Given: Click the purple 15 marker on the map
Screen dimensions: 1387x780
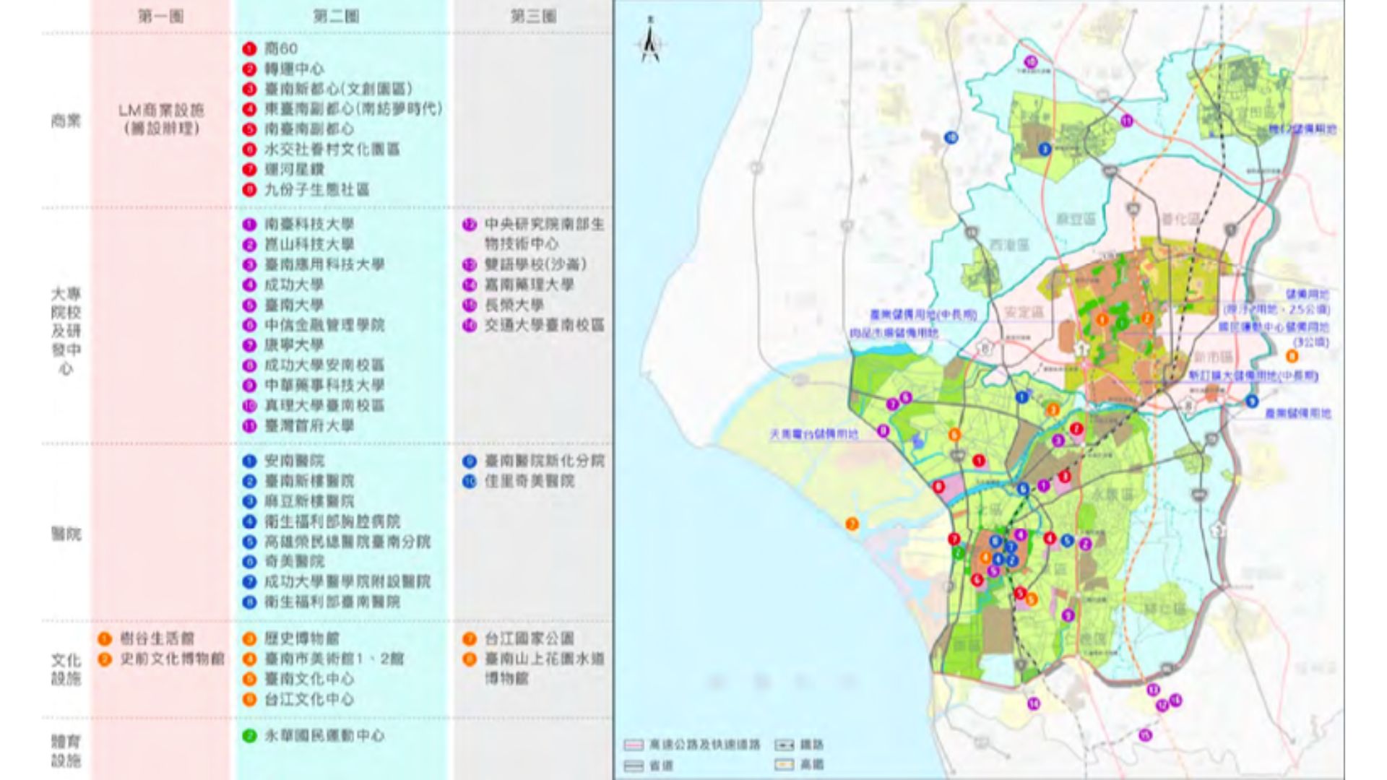Looking at the screenshot, I should click(x=1144, y=735).
